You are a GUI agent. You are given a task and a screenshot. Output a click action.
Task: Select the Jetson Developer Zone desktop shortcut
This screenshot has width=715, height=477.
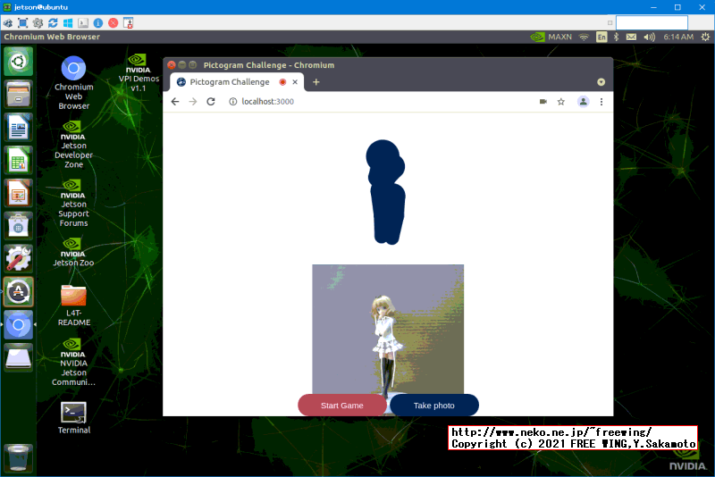tap(73, 145)
